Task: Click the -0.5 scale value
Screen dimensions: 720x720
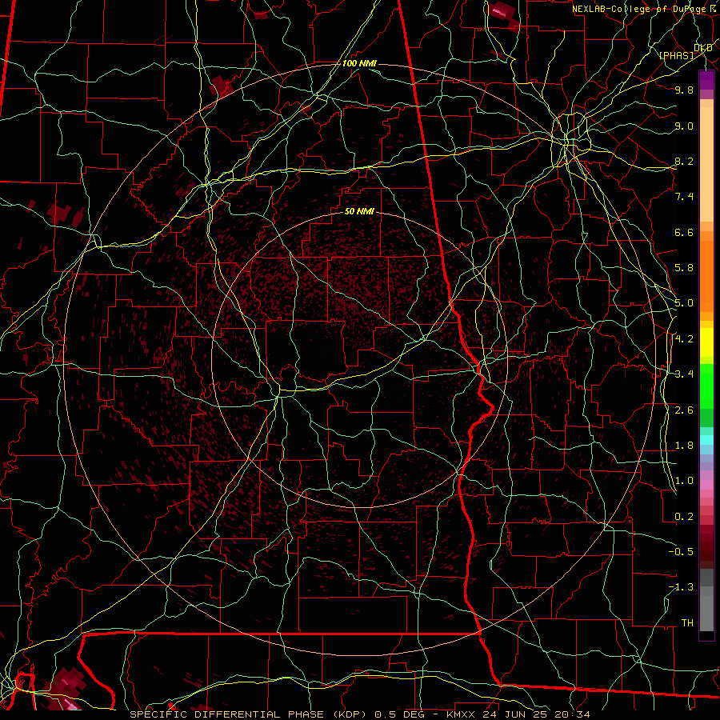Action: point(681,552)
